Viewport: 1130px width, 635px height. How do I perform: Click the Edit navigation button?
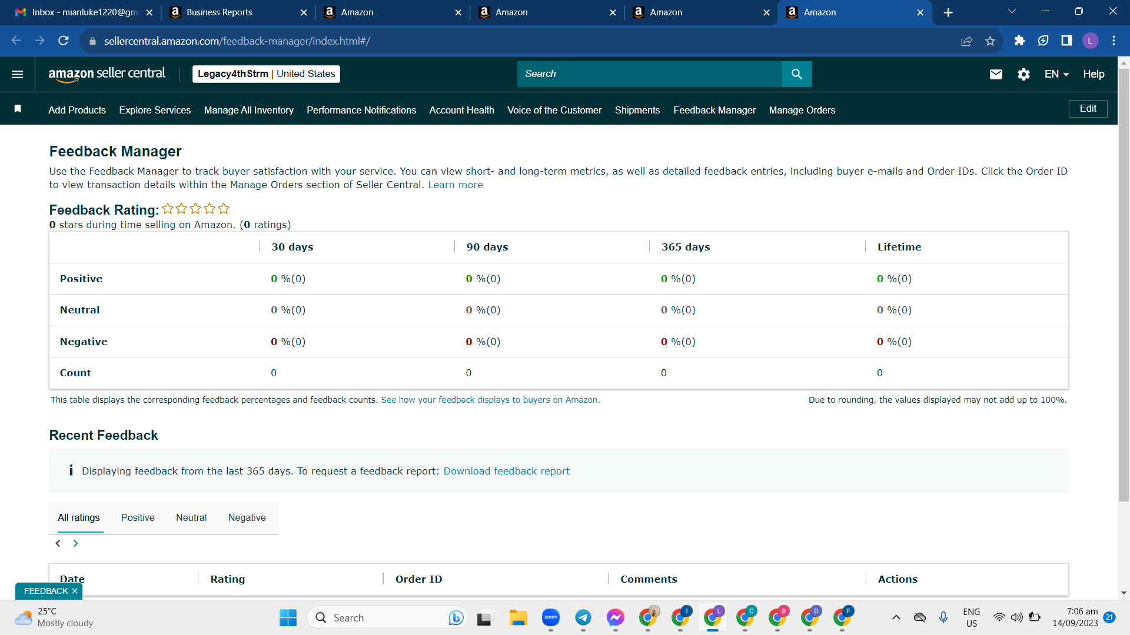[x=1088, y=109]
